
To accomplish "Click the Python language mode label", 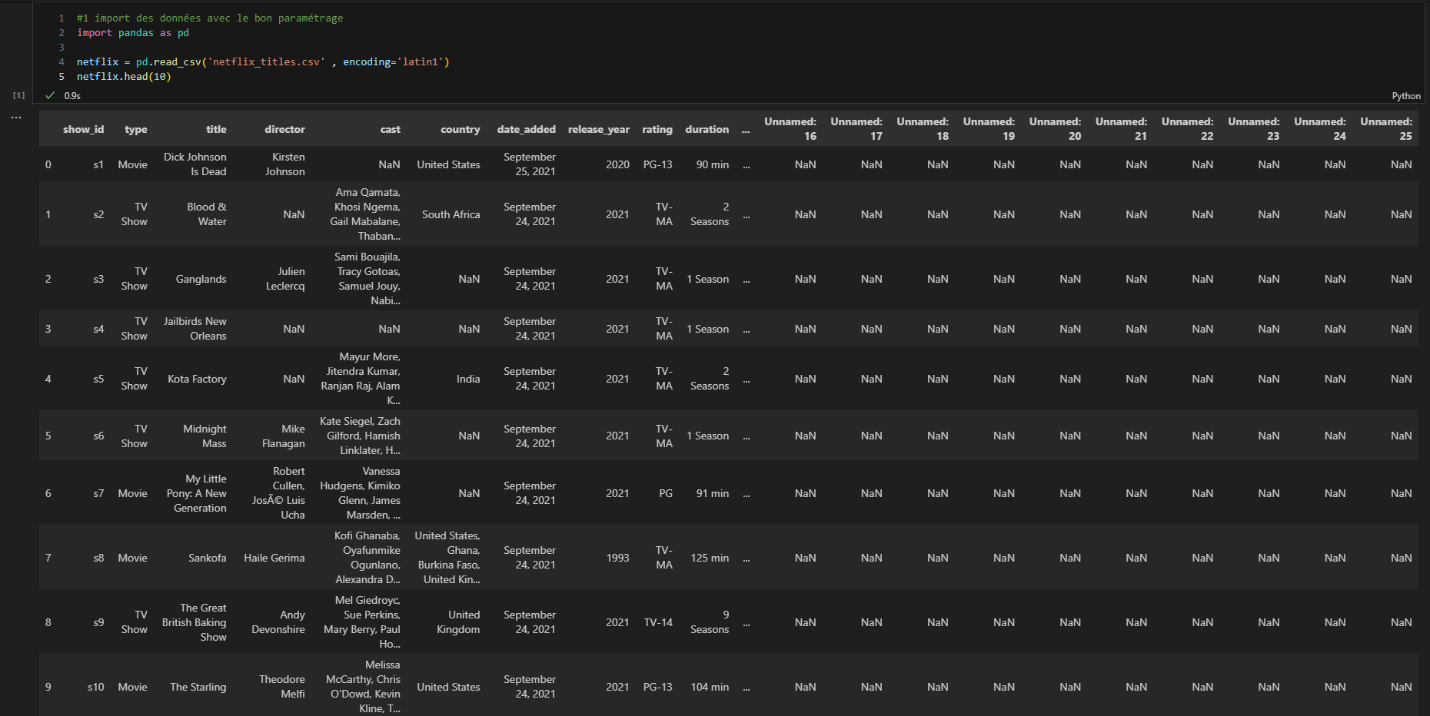I will [1405, 96].
